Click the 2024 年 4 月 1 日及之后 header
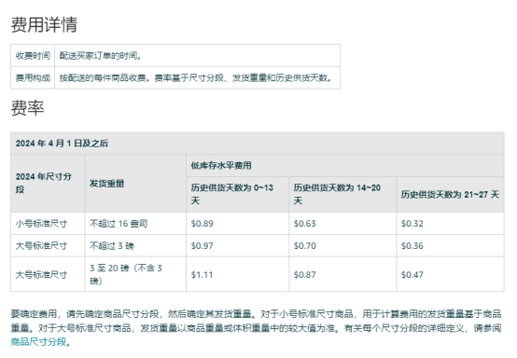This screenshot has height=358, width=517. [x=258, y=144]
